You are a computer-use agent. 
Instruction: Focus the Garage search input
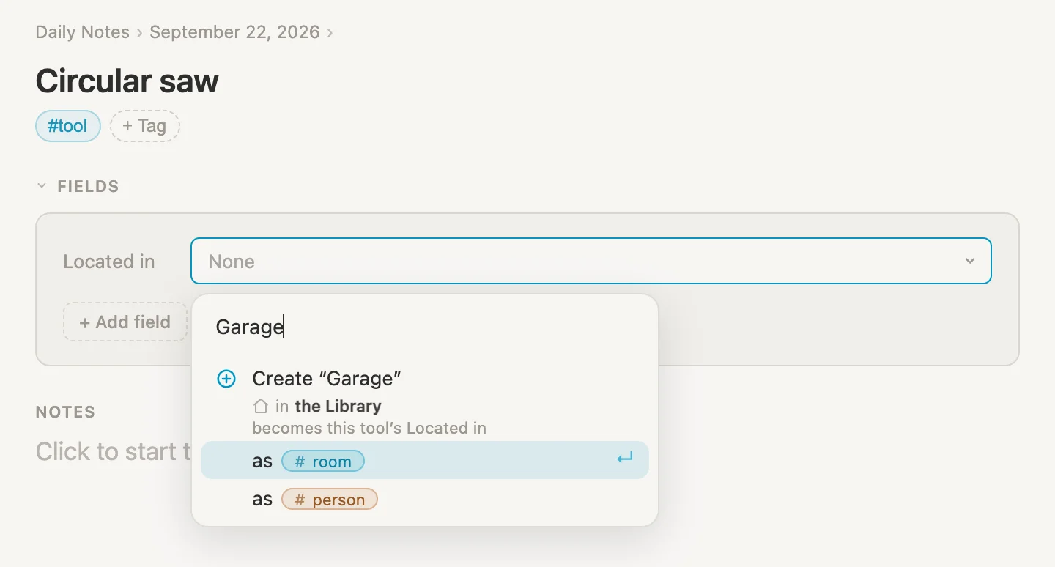click(x=425, y=327)
